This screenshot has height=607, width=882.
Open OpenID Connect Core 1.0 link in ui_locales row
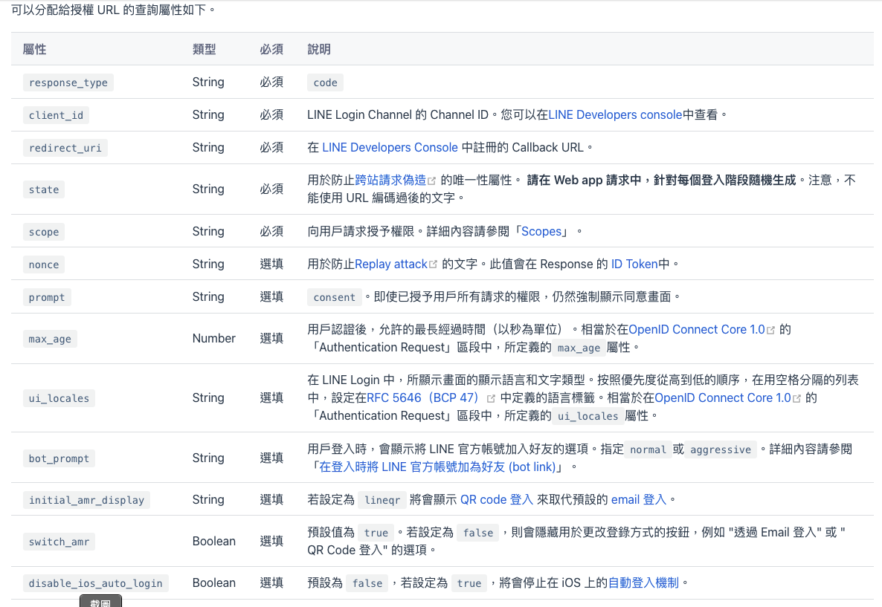coord(723,398)
